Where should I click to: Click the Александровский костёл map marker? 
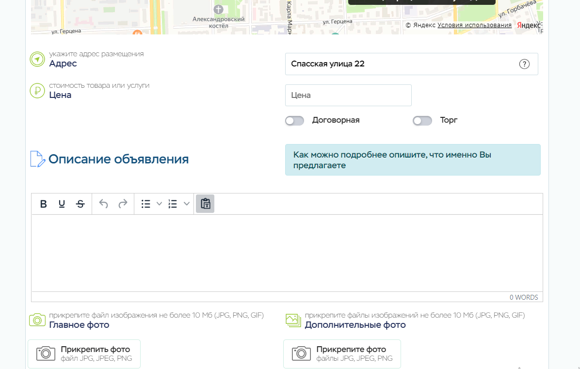[x=219, y=10]
